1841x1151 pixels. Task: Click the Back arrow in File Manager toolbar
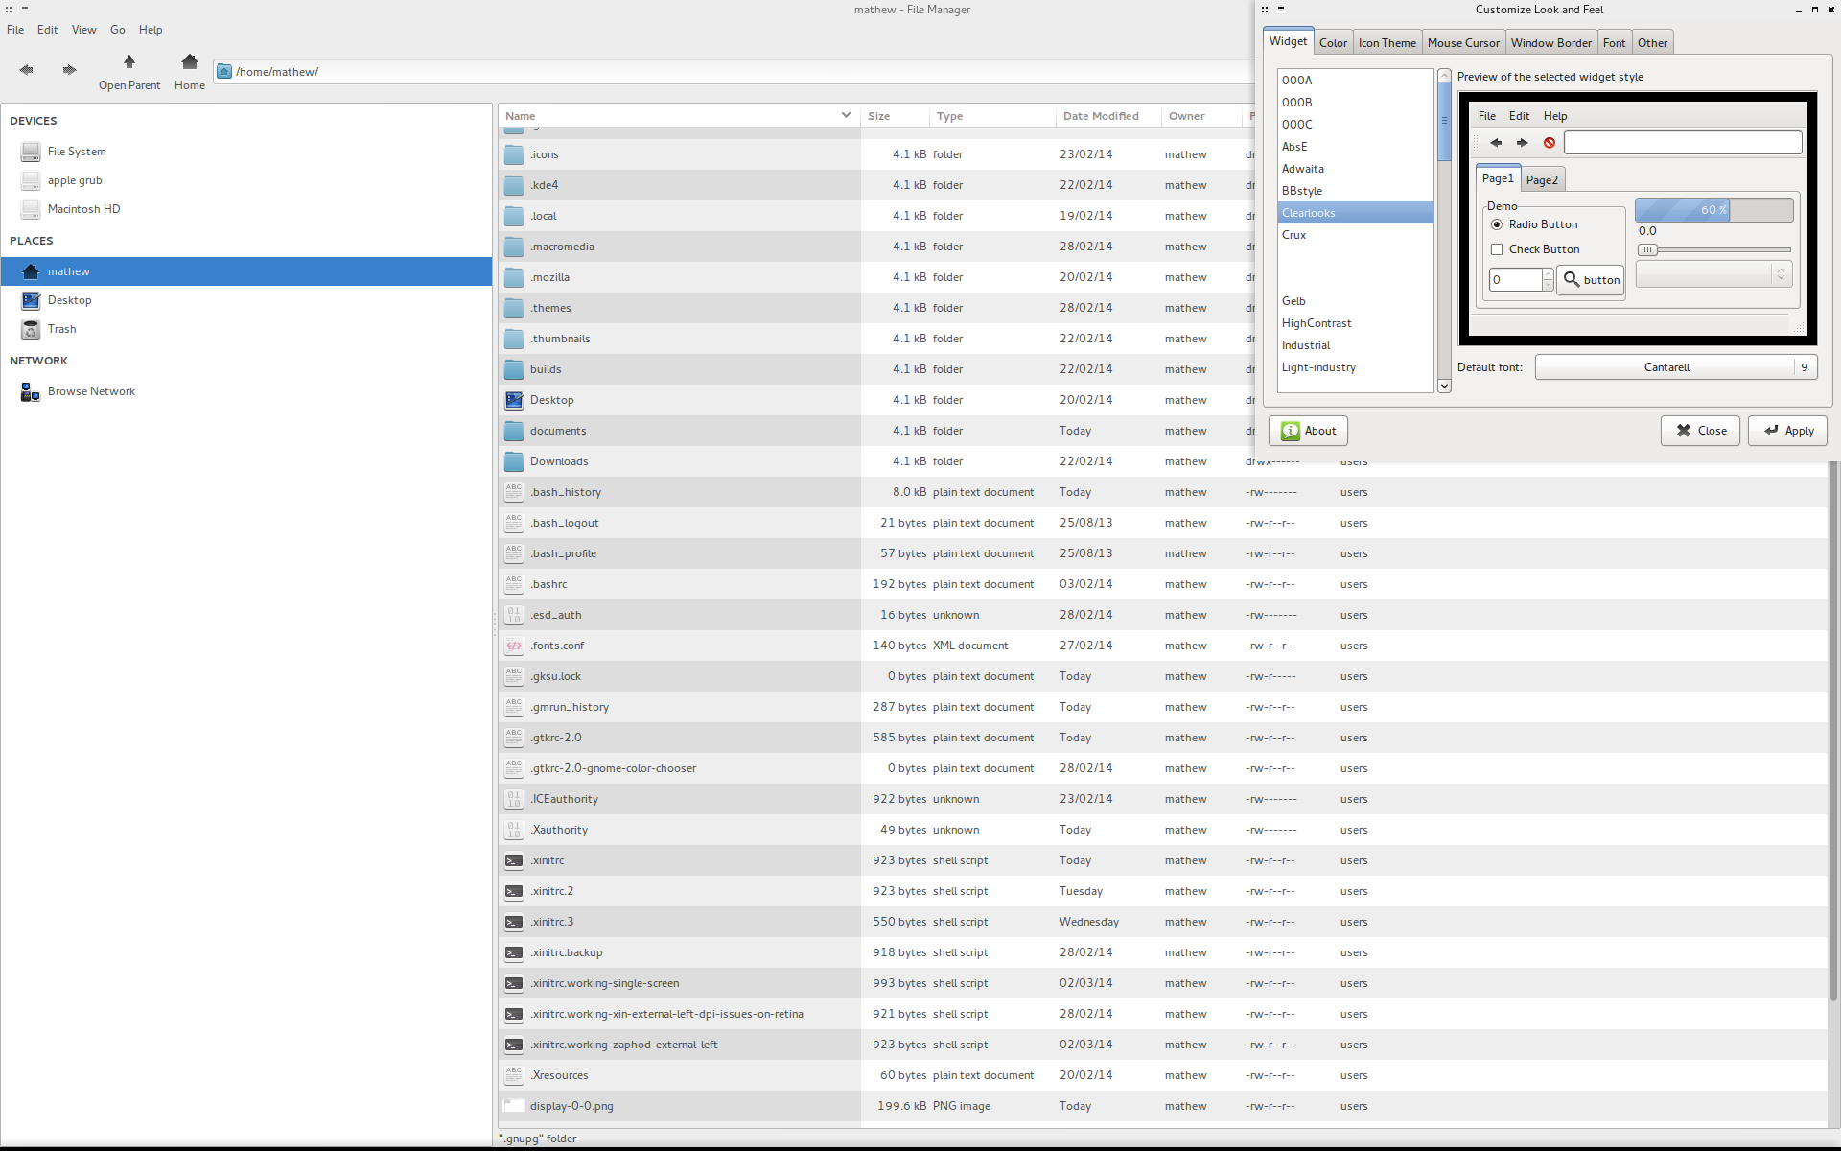pos(26,69)
